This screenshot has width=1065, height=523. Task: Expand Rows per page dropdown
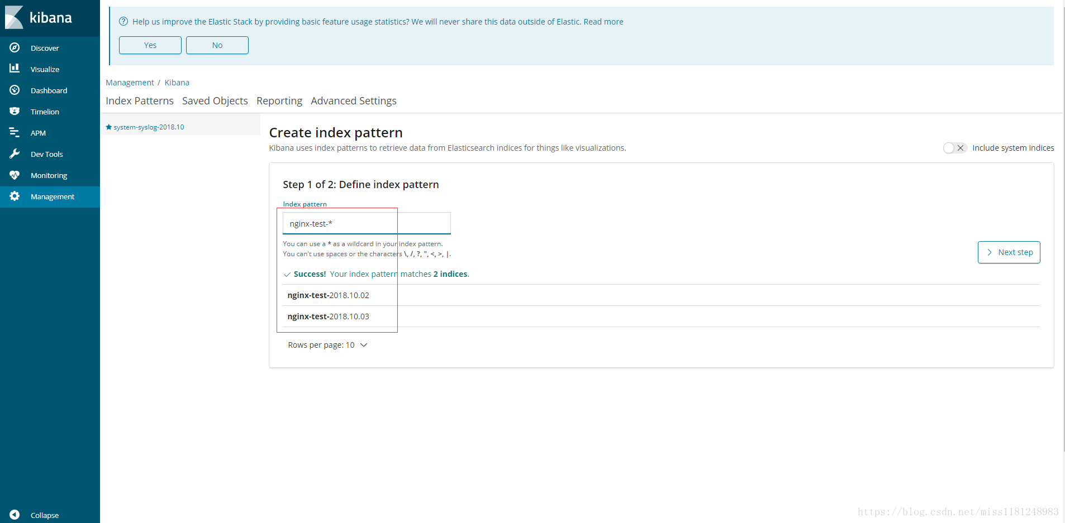click(x=327, y=345)
